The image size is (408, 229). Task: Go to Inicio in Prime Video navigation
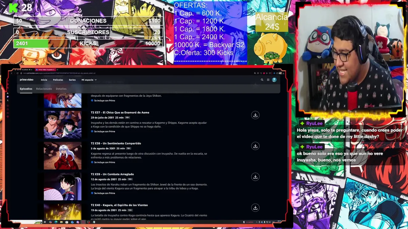(x=44, y=80)
